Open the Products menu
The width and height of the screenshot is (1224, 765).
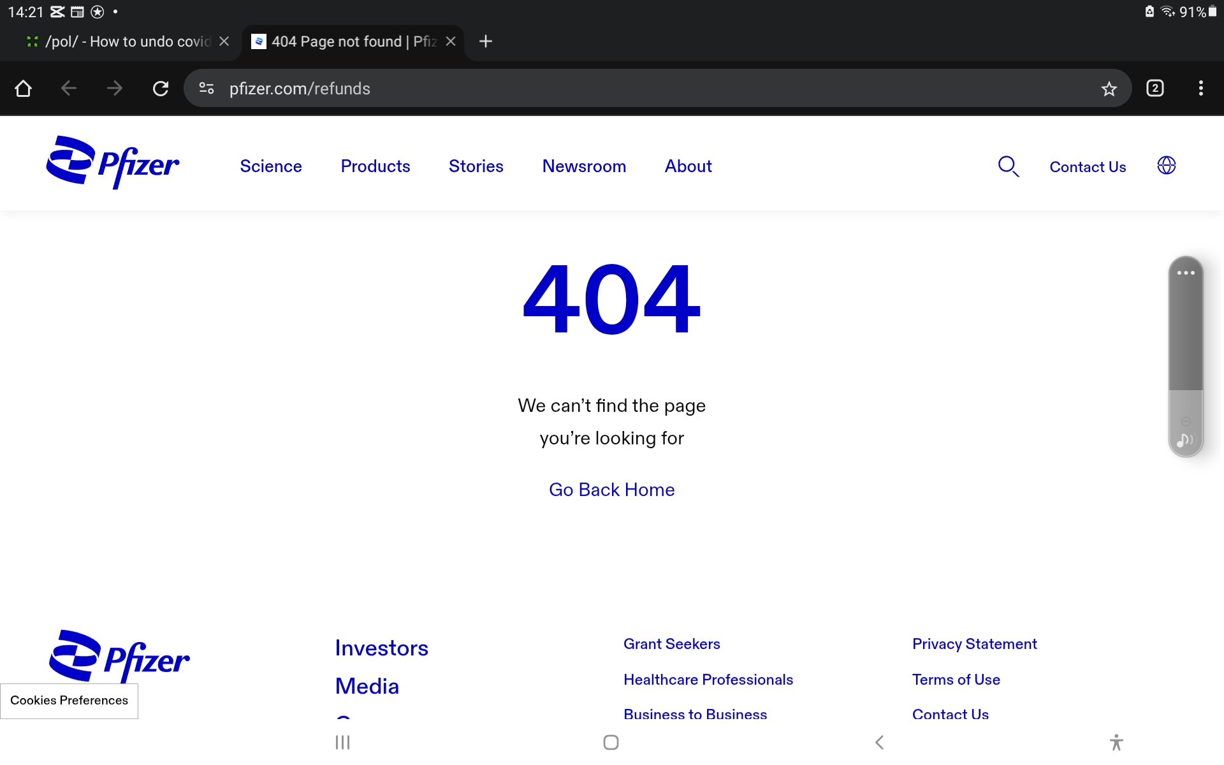click(x=375, y=166)
